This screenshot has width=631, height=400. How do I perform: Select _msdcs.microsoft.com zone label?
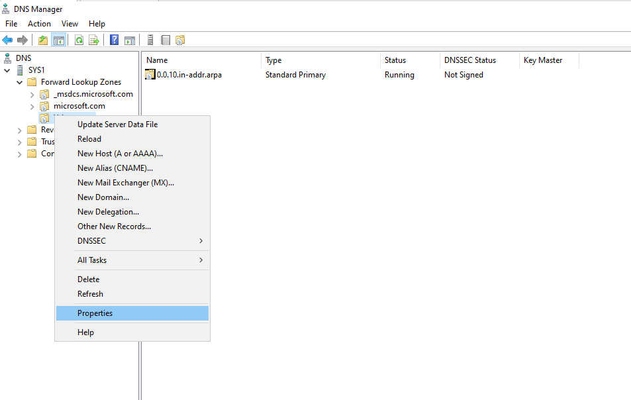(93, 94)
